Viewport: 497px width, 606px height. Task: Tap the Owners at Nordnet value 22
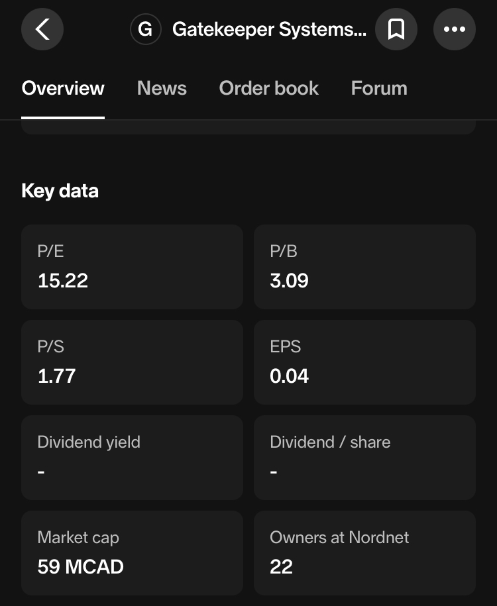tap(282, 567)
